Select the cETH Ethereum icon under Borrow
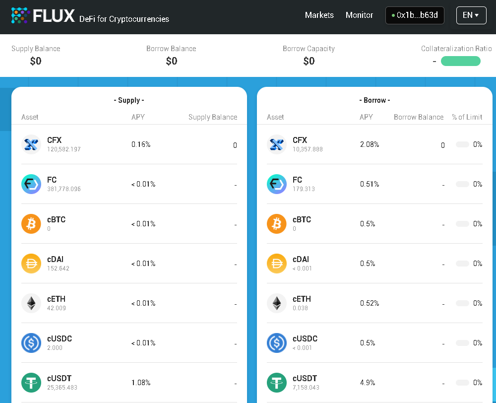This screenshot has width=496, height=403. click(x=277, y=303)
